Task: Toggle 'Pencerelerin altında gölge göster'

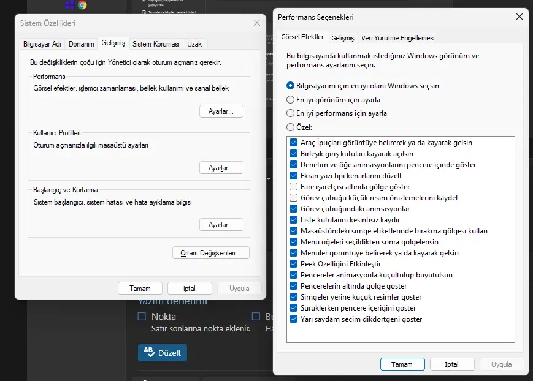Action: click(x=293, y=286)
